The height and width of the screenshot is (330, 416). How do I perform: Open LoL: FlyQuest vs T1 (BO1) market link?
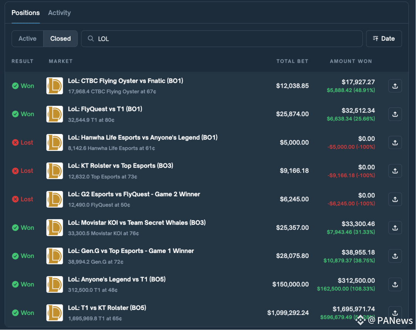[105, 109]
